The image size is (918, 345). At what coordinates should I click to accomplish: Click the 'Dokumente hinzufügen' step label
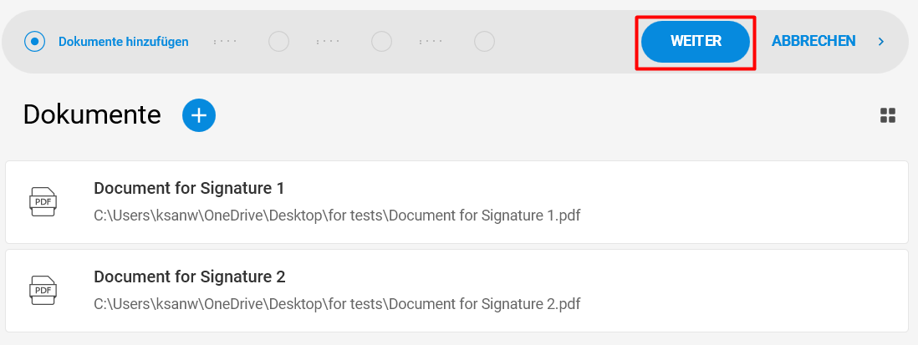coord(124,42)
